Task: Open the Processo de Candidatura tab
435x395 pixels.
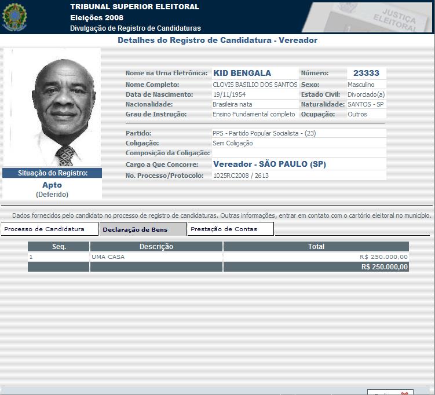Action: tap(49, 229)
